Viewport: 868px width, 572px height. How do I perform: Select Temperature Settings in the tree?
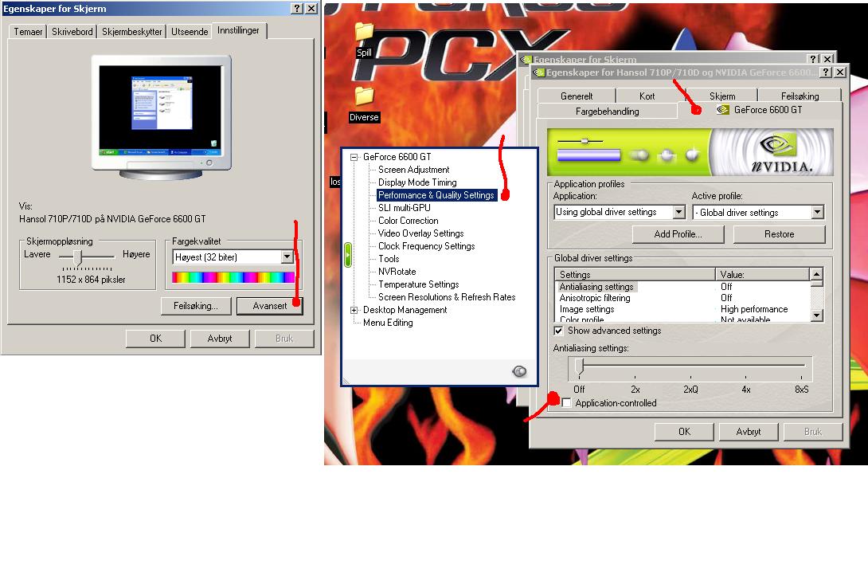419,284
